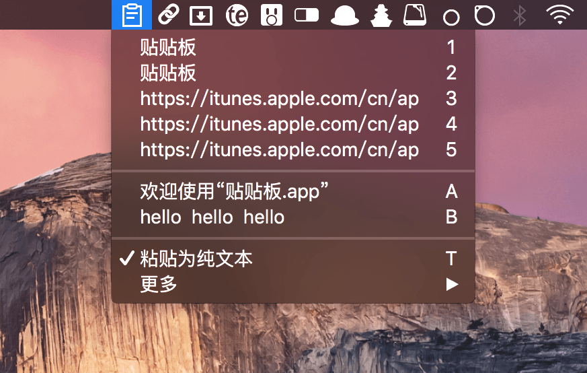587x373 pixels.
Task: Open the circular 'te' menu bar icon
Action: point(237,15)
